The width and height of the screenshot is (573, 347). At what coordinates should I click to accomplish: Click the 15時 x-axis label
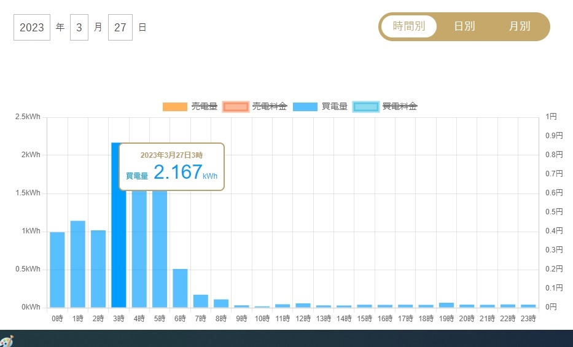tap(364, 319)
